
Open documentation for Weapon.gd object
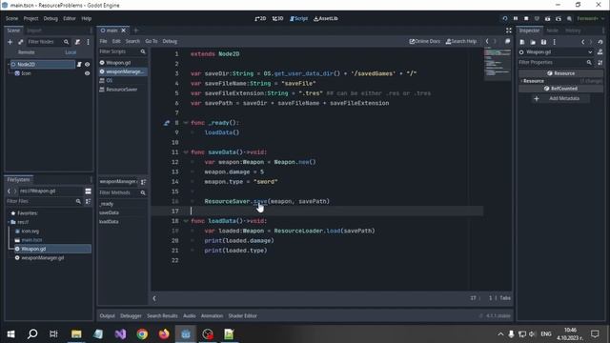click(600, 51)
